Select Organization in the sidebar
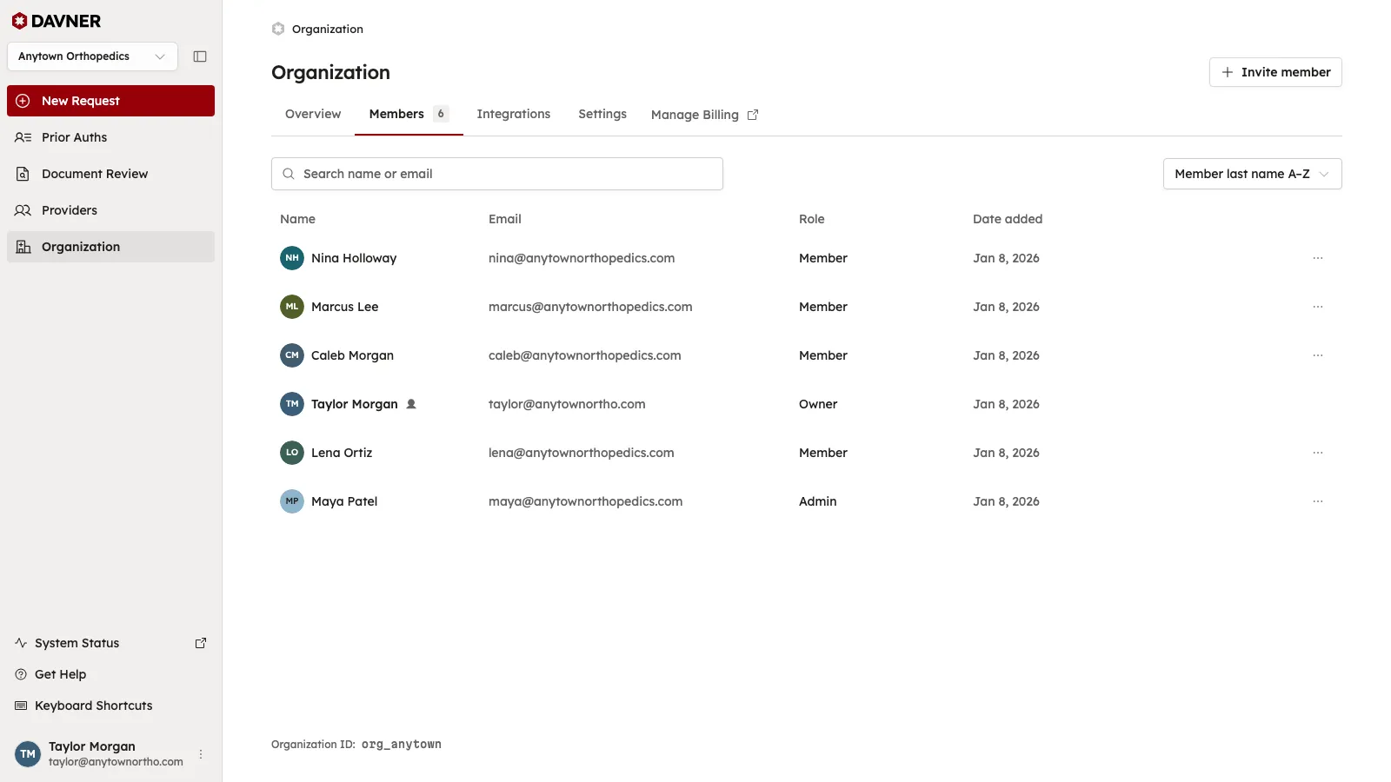 point(110,247)
